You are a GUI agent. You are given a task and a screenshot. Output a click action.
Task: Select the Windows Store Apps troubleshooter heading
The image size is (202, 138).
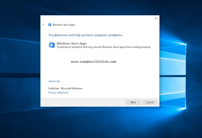pos(72,43)
